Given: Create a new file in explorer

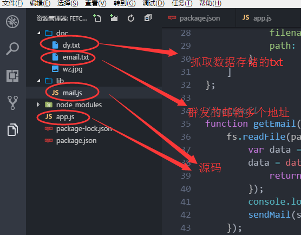Looking at the screenshot, I should coord(97,18).
